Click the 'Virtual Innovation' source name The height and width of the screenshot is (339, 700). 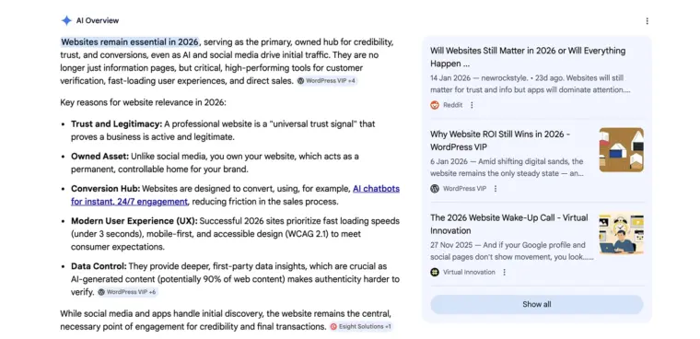469,272
